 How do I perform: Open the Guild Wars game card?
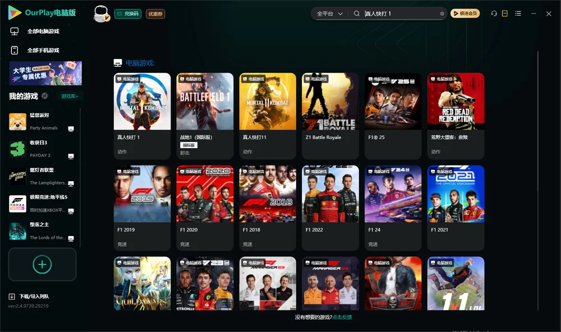(142, 283)
